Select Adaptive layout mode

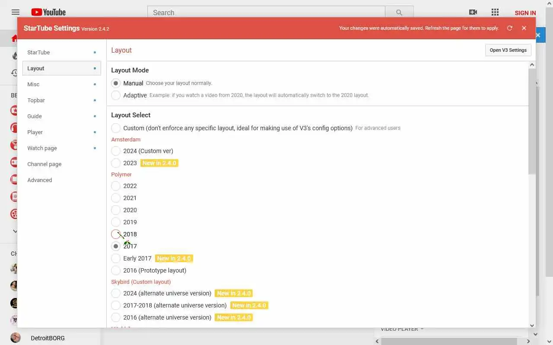click(116, 95)
